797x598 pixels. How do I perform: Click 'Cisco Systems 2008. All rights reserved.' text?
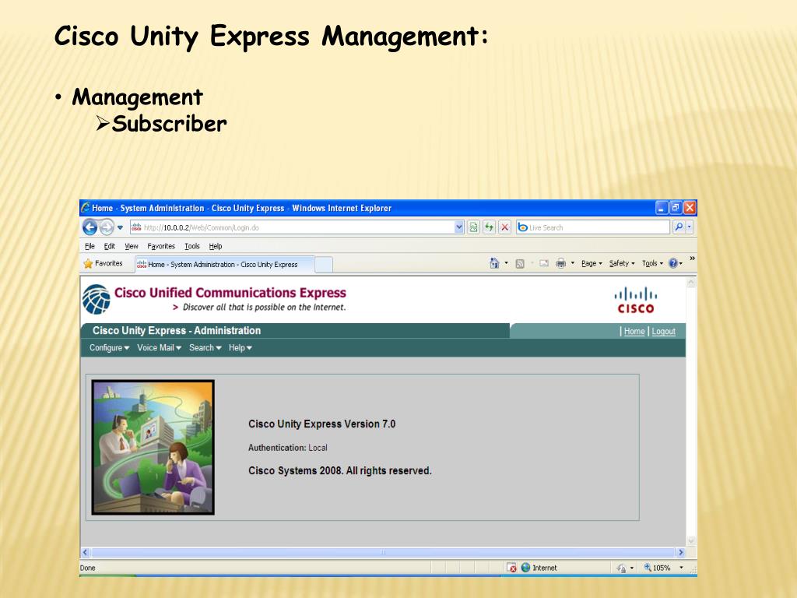click(x=339, y=471)
